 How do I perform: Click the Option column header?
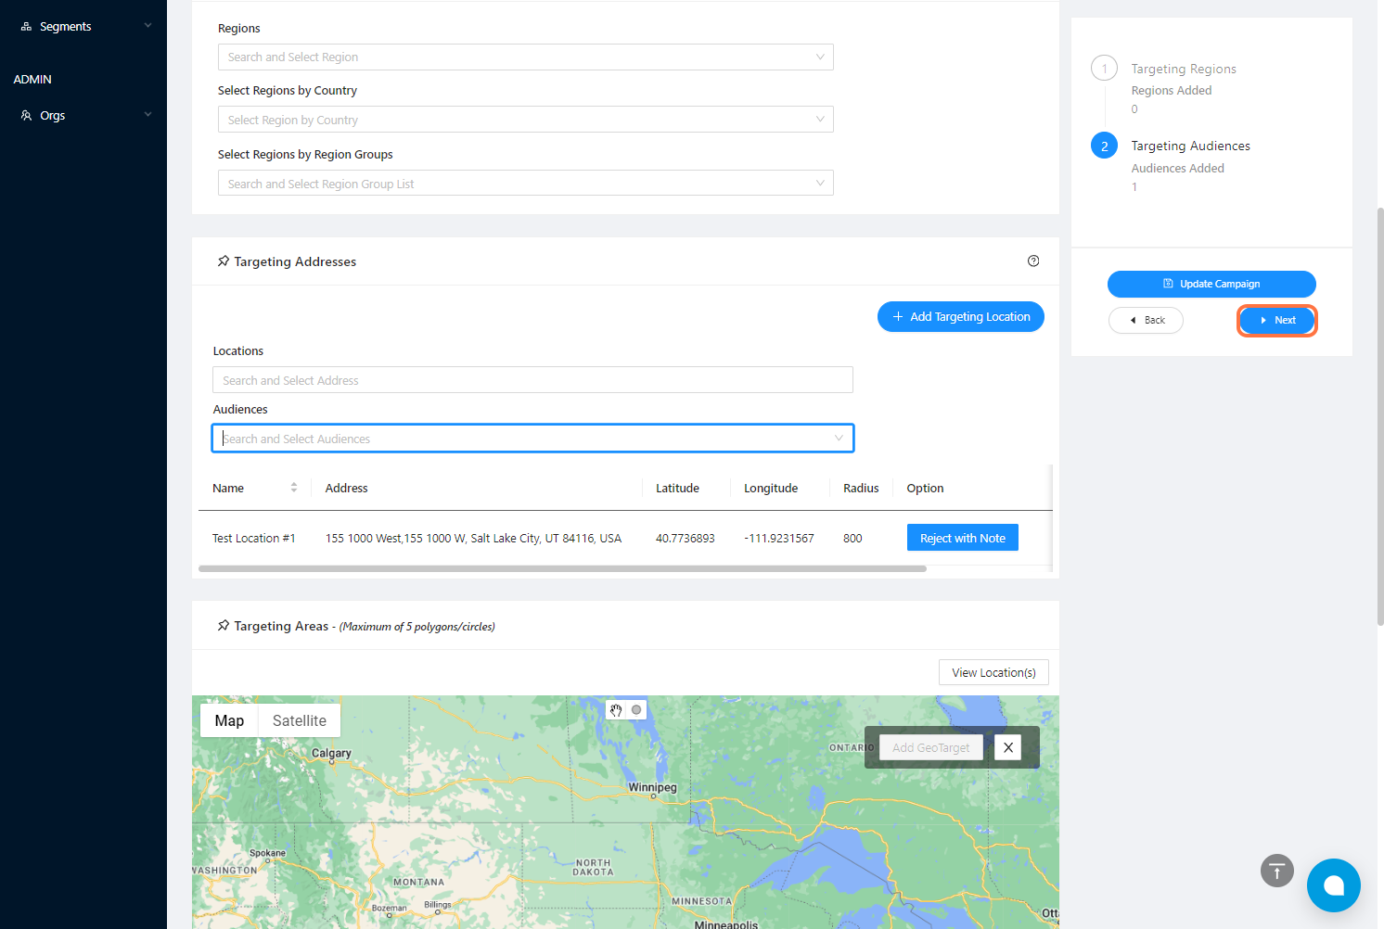pyautogui.click(x=925, y=489)
